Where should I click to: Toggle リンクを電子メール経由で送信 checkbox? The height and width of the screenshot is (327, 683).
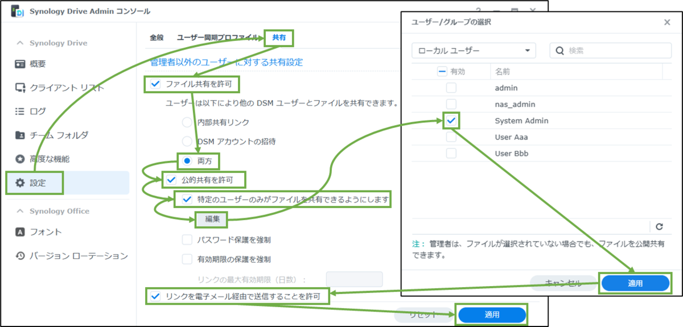click(155, 296)
